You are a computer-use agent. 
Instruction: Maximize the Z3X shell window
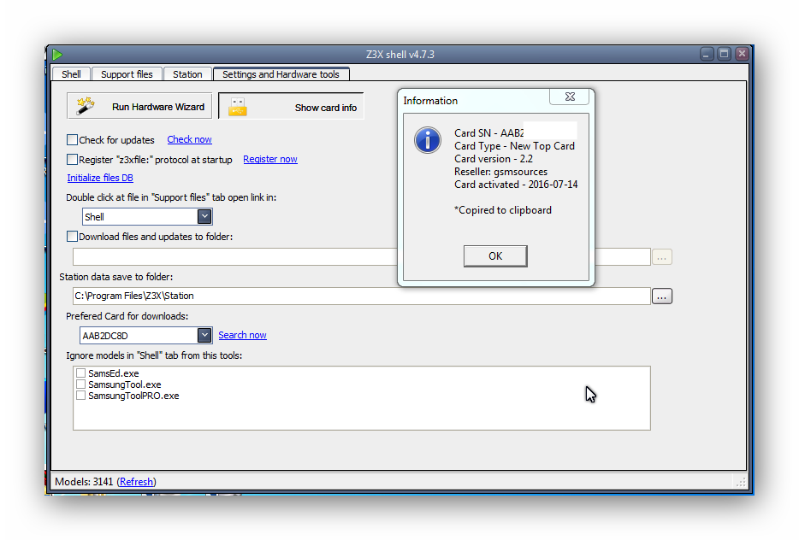[x=724, y=54]
